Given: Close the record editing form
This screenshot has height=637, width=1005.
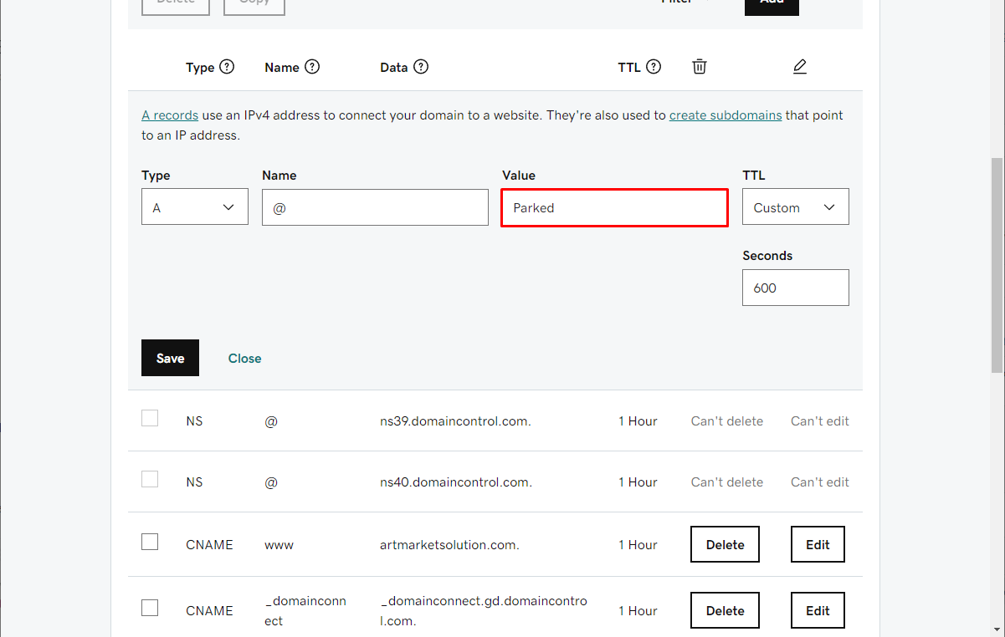Looking at the screenshot, I should 245,358.
